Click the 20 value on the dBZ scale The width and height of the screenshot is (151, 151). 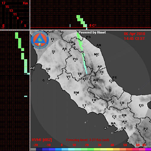click(87, 145)
